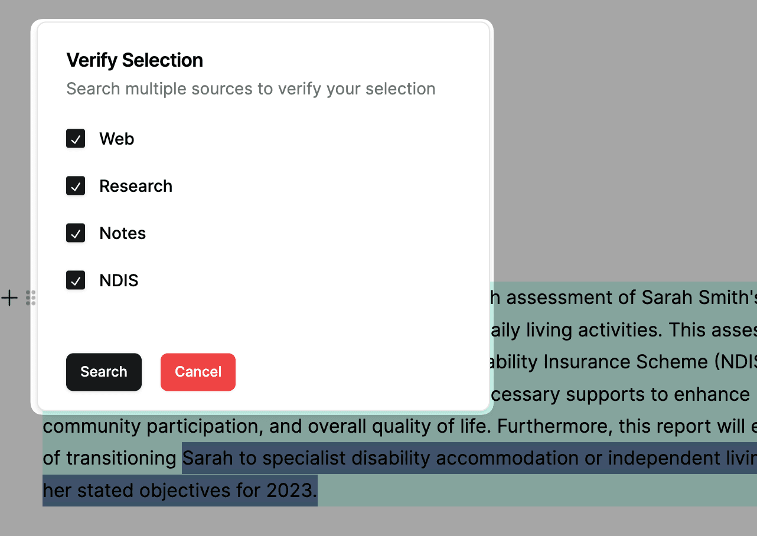This screenshot has height=536, width=757.
Task: Toggle the Research checkbox
Action: pyautogui.click(x=76, y=186)
